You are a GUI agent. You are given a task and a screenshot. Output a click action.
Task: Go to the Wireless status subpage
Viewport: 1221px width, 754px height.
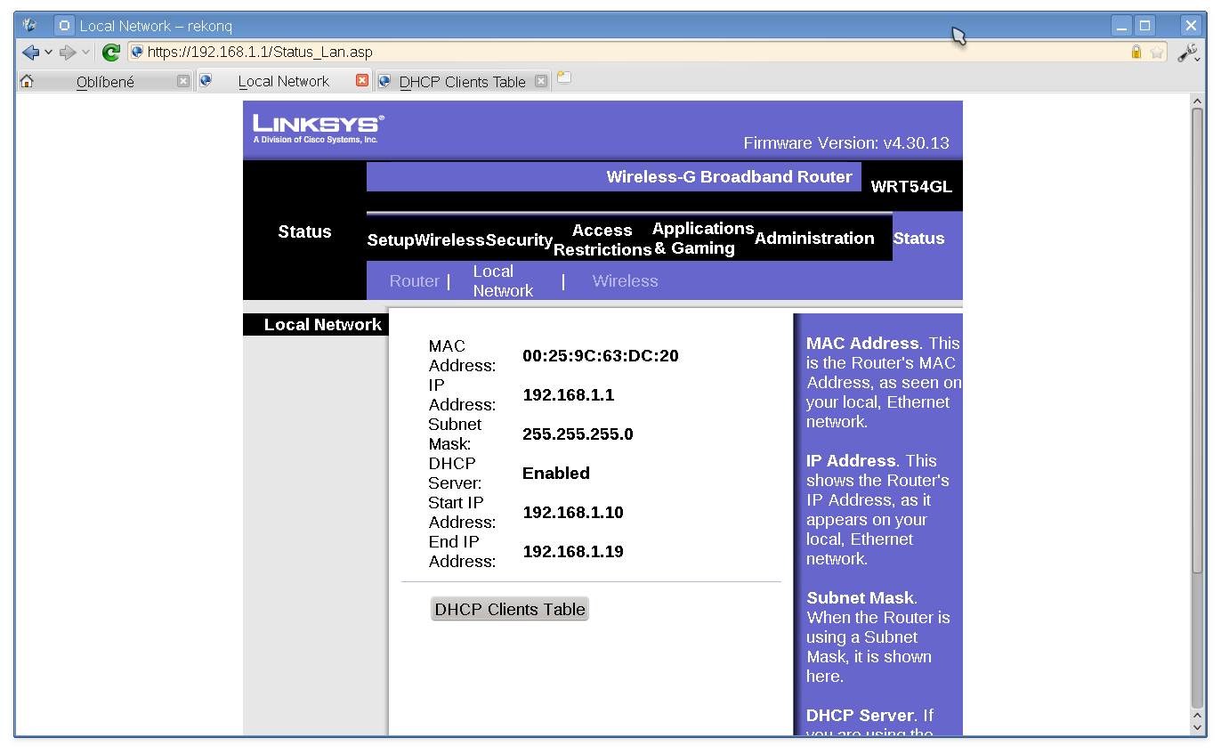tap(626, 281)
